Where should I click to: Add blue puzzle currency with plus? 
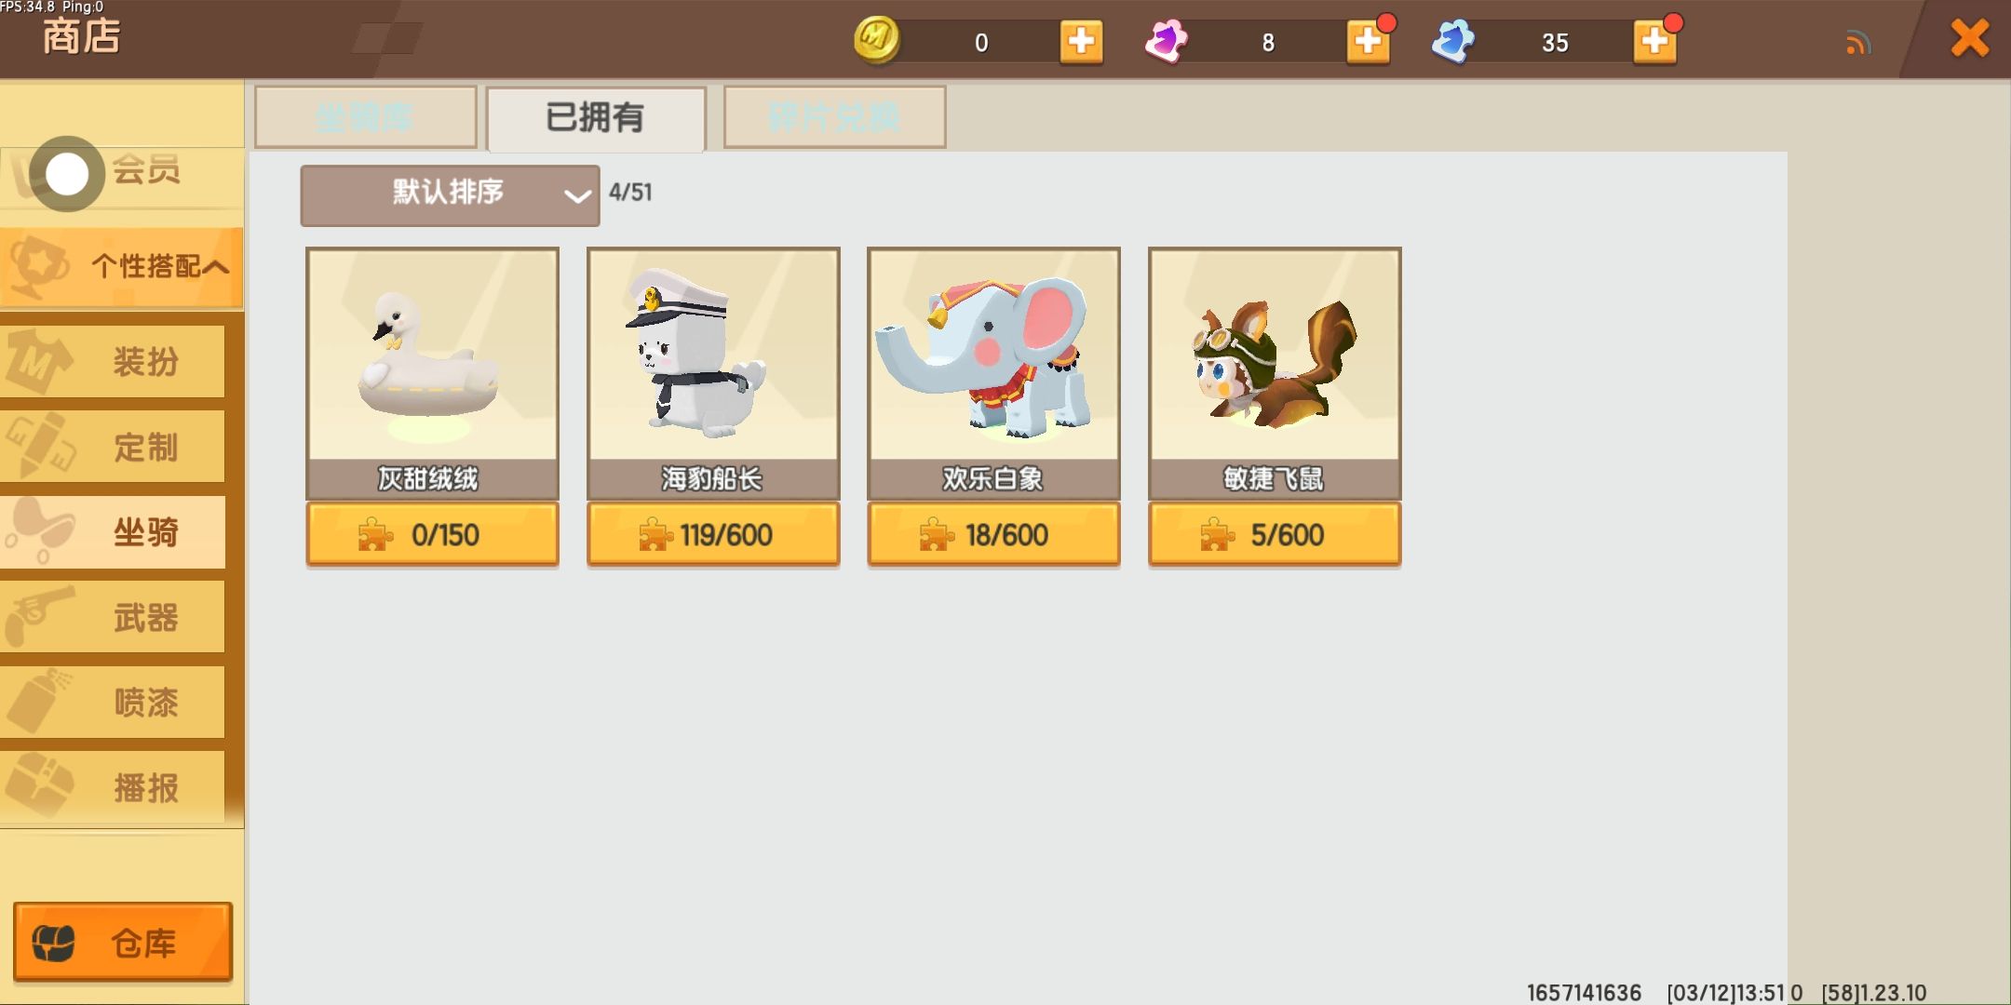pyautogui.click(x=1654, y=42)
